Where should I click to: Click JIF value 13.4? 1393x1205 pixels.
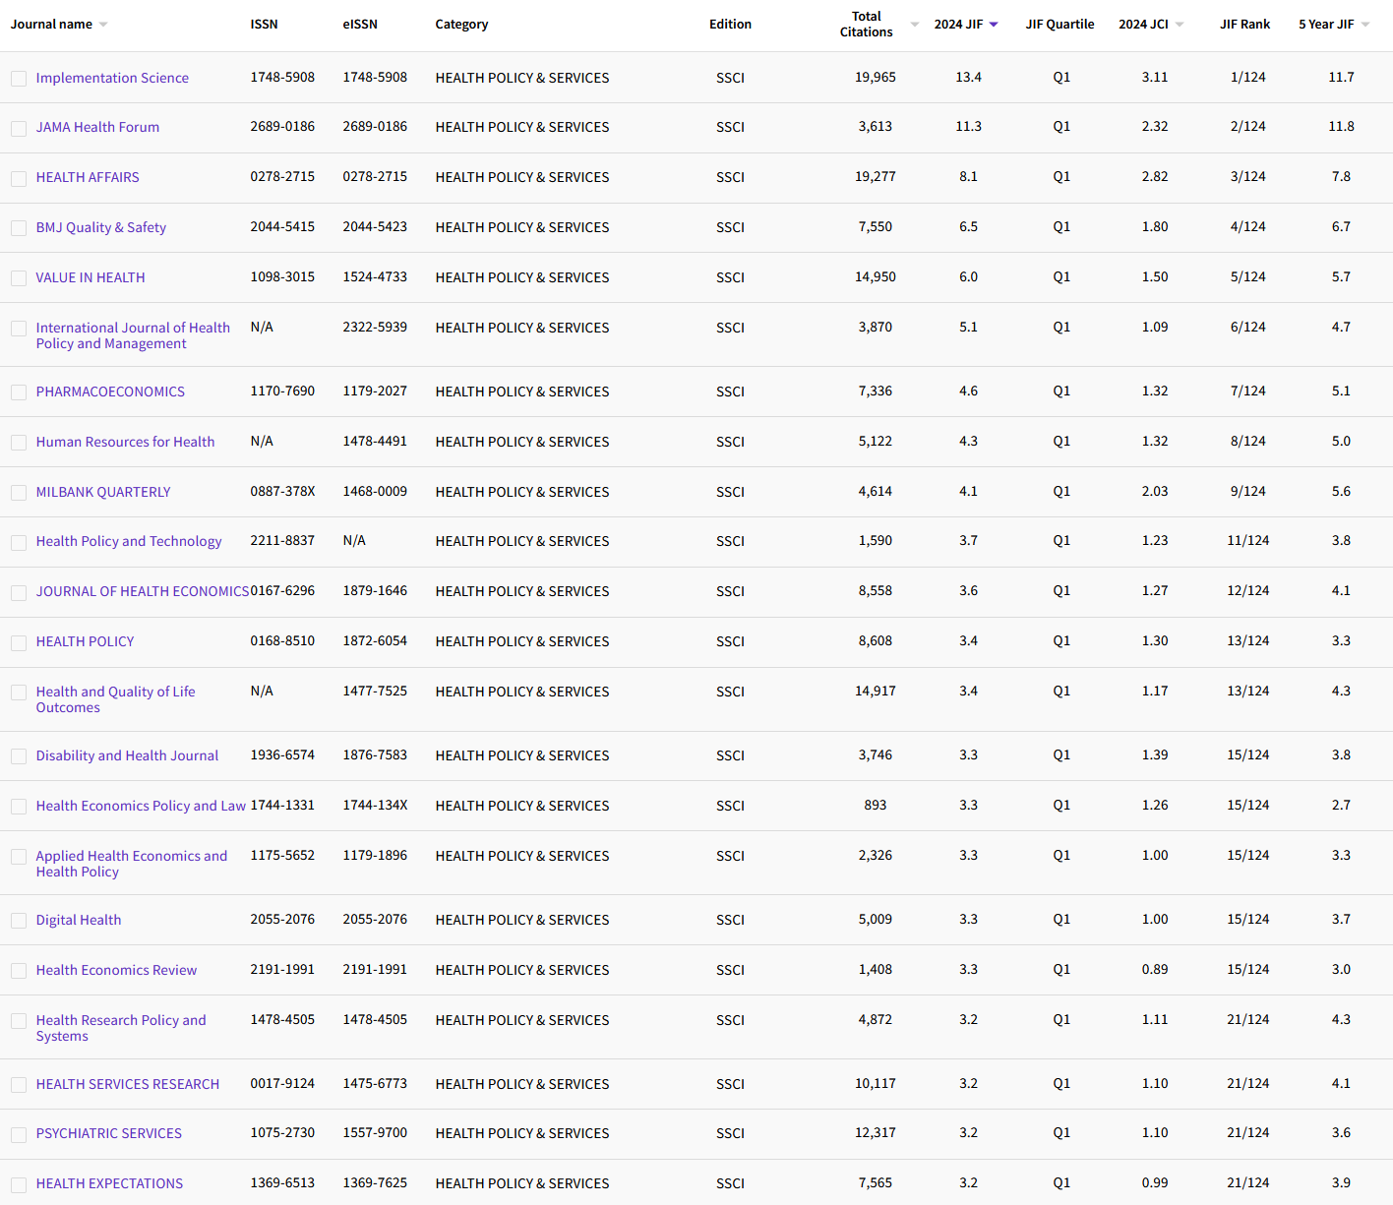pyautogui.click(x=968, y=77)
